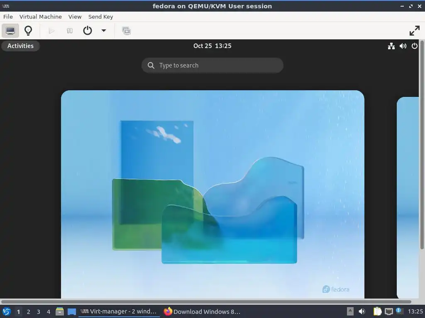Viewport: 425px width, 318px height.
Task: Open the File menu
Action: [8, 17]
